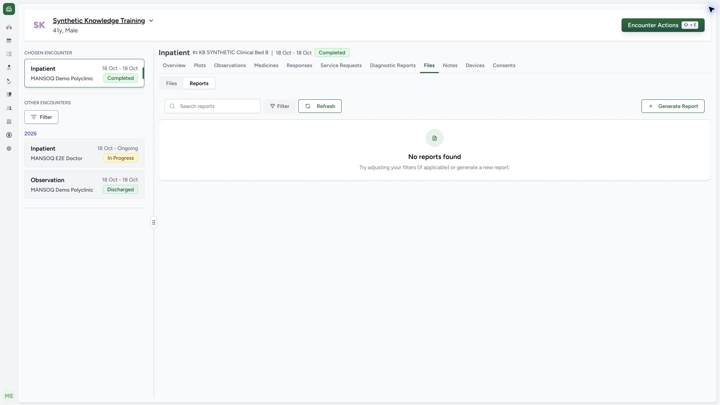Screen dimensions: 720x405
Task: Click the Refresh button
Action: coord(320,106)
